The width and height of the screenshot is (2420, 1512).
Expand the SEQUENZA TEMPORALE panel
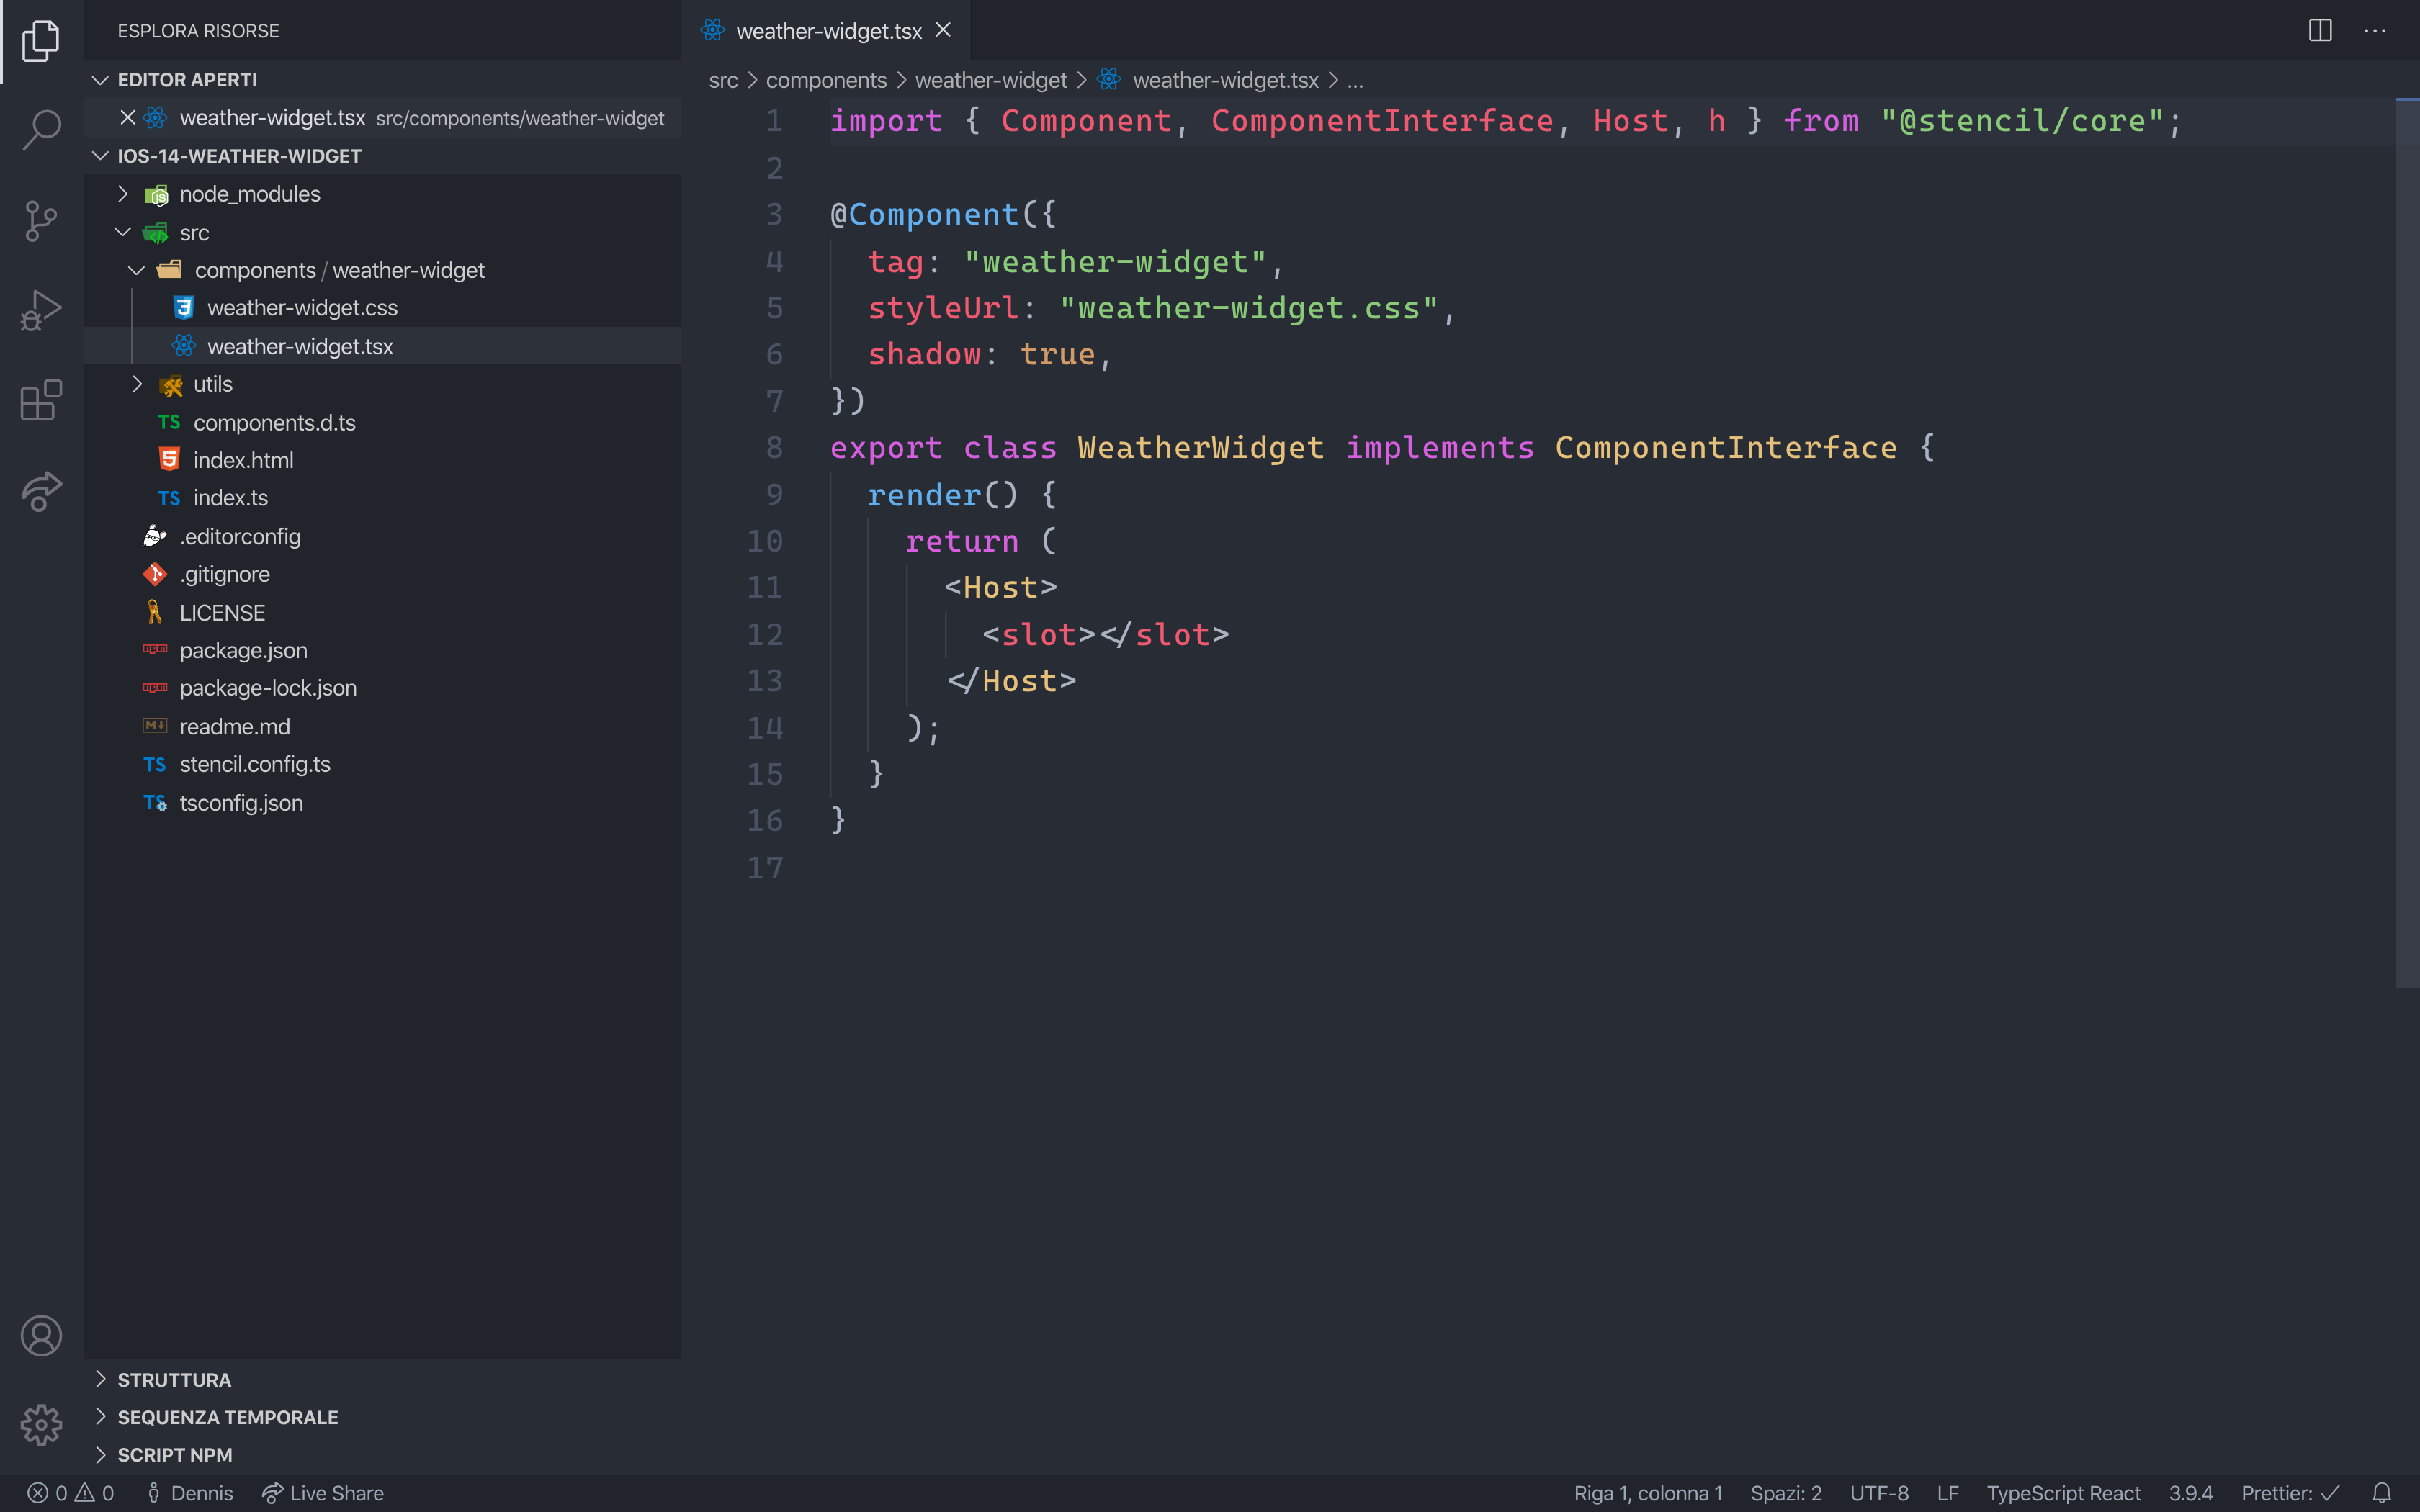(382, 1417)
